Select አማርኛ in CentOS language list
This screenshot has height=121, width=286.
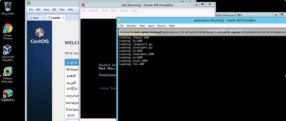pyautogui.click(x=72, y=76)
